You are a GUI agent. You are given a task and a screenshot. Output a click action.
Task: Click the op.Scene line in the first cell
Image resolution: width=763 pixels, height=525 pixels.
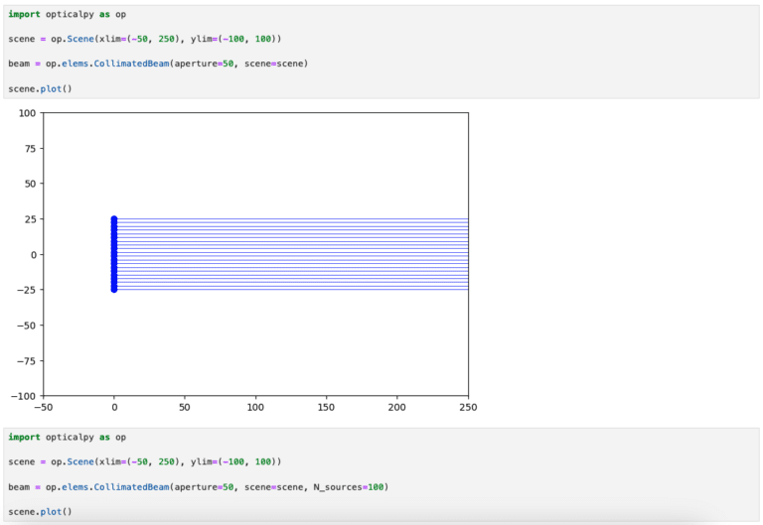coord(145,39)
